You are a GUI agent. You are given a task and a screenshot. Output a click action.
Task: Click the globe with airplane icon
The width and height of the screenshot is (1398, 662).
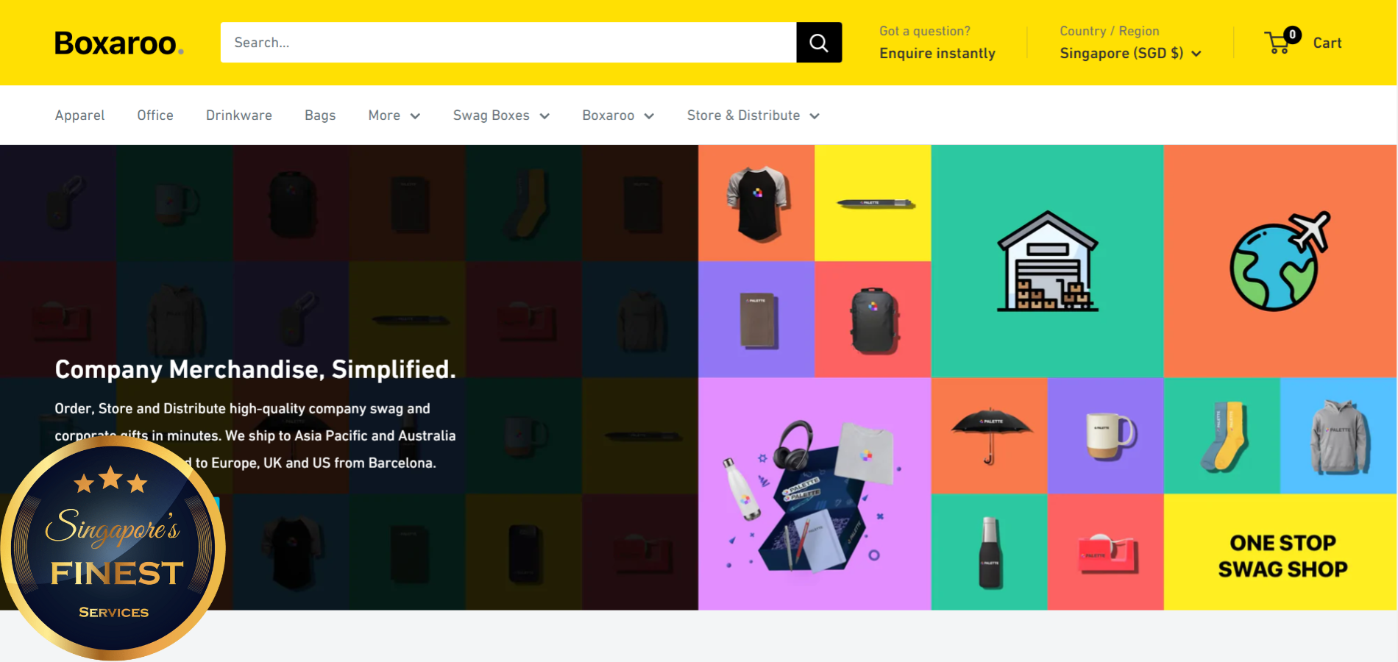coord(1280,261)
